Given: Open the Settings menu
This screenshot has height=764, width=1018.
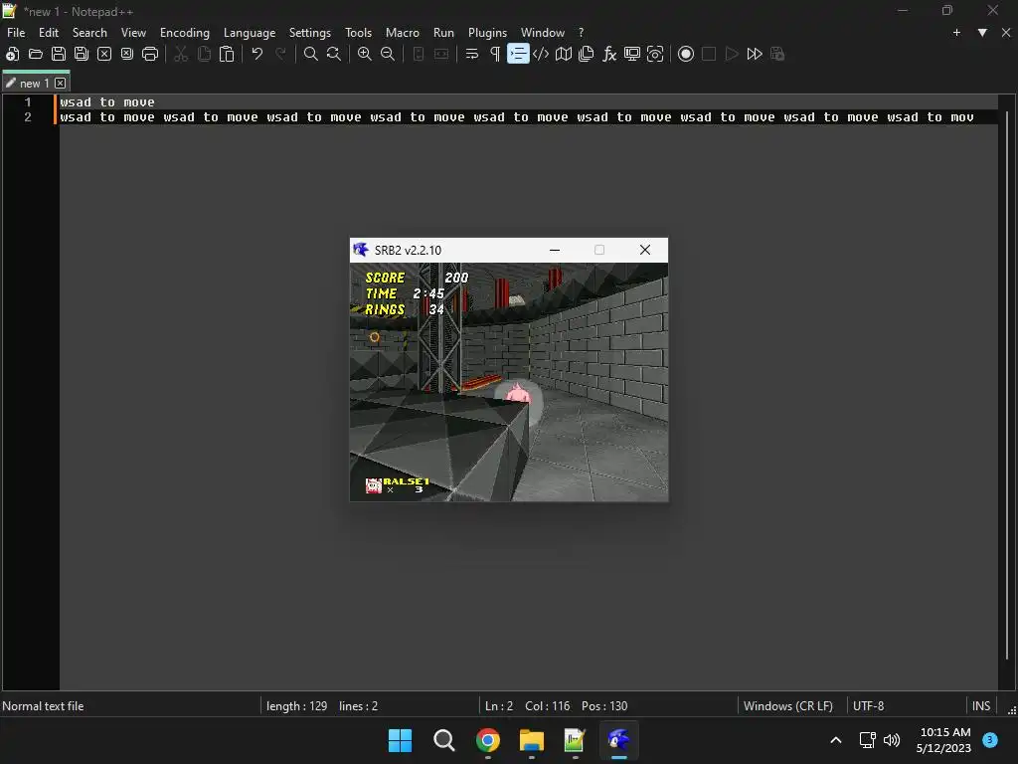Looking at the screenshot, I should click(x=310, y=33).
